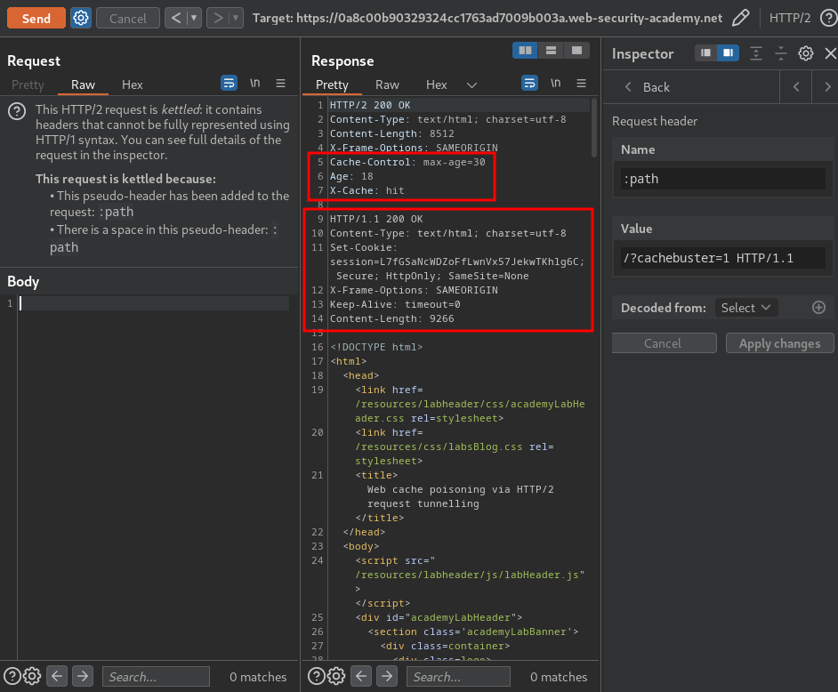Go to previous request with back arrow
Screen dimensions: 838x692
[x=176, y=18]
